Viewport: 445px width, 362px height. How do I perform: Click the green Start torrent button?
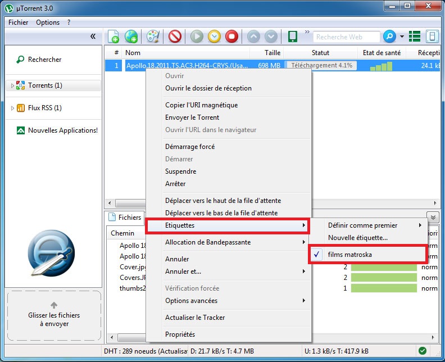pos(197,37)
